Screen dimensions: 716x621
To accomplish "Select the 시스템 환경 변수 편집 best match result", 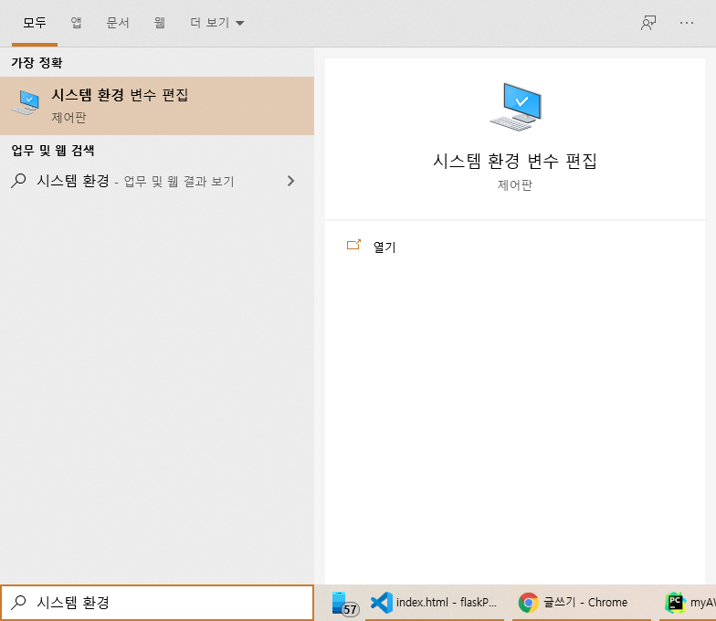I will [x=157, y=106].
